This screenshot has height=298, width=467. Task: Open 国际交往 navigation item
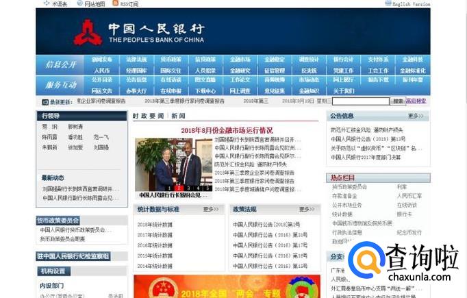pyautogui.click(x=171, y=71)
